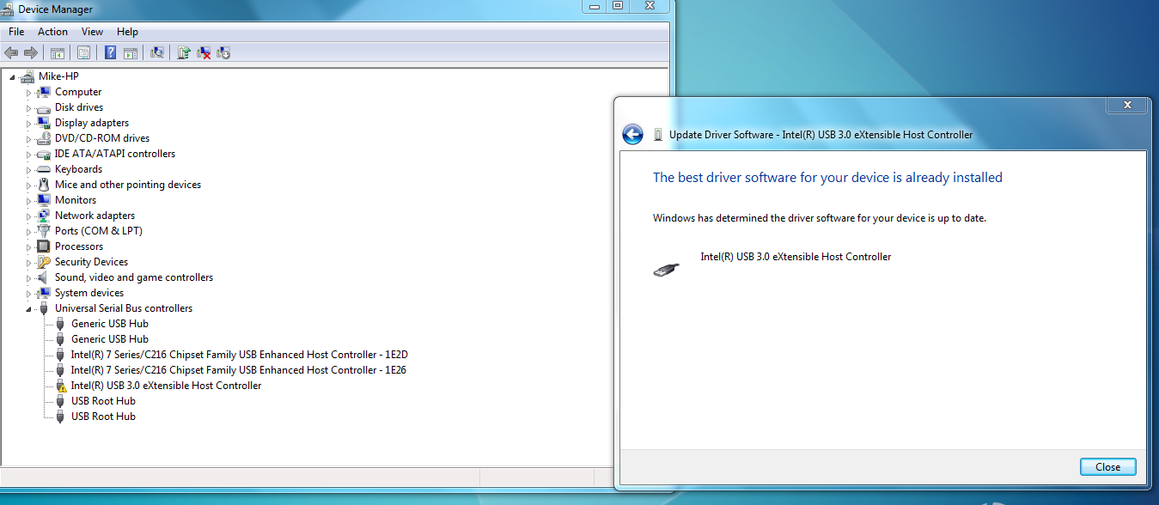Click the Mike-HP computer root icon
This screenshot has width=1159, height=505.
click(27, 76)
